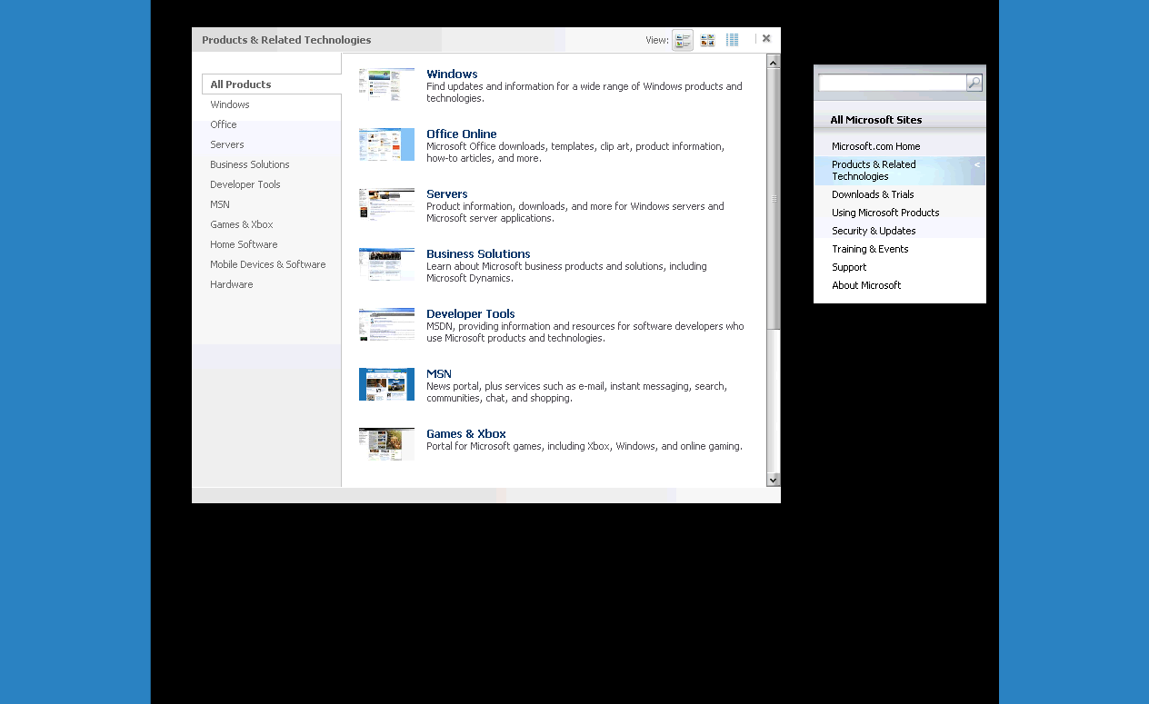Viewport: 1149px width, 704px height.
Task: Close the Products & Related Technologies panel
Action: 766,39
